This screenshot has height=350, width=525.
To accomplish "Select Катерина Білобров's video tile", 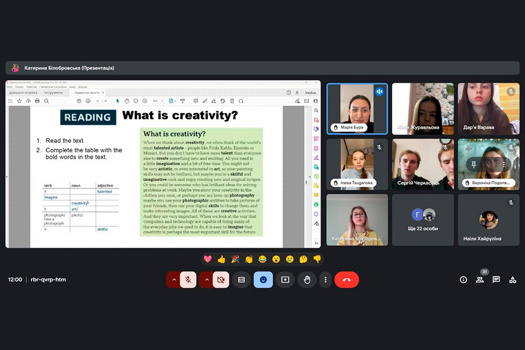I will (357, 220).
